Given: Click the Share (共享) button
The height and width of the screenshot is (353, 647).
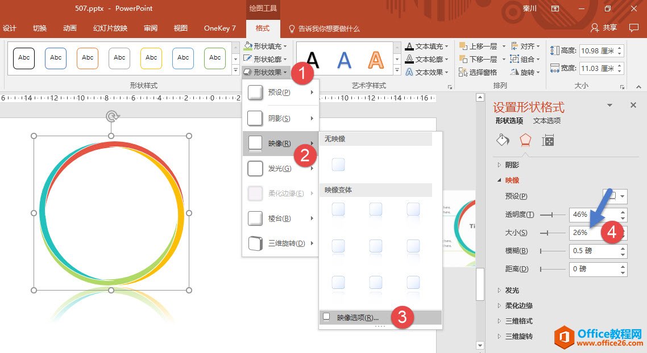Looking at the screenshot, I should point(604,28).
